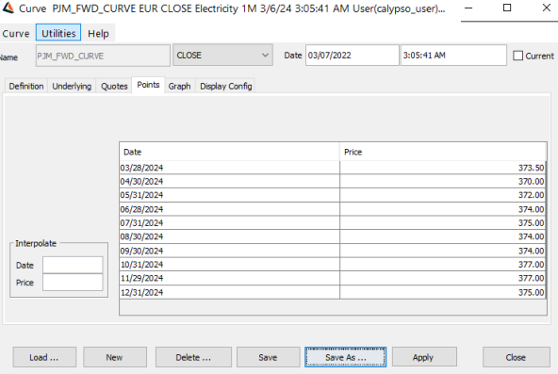The width and height of the screenshot is (558, 374).
Task: Select the 03/28/2024 date cell
Action: pyautogui.click(x=230, y=168)
